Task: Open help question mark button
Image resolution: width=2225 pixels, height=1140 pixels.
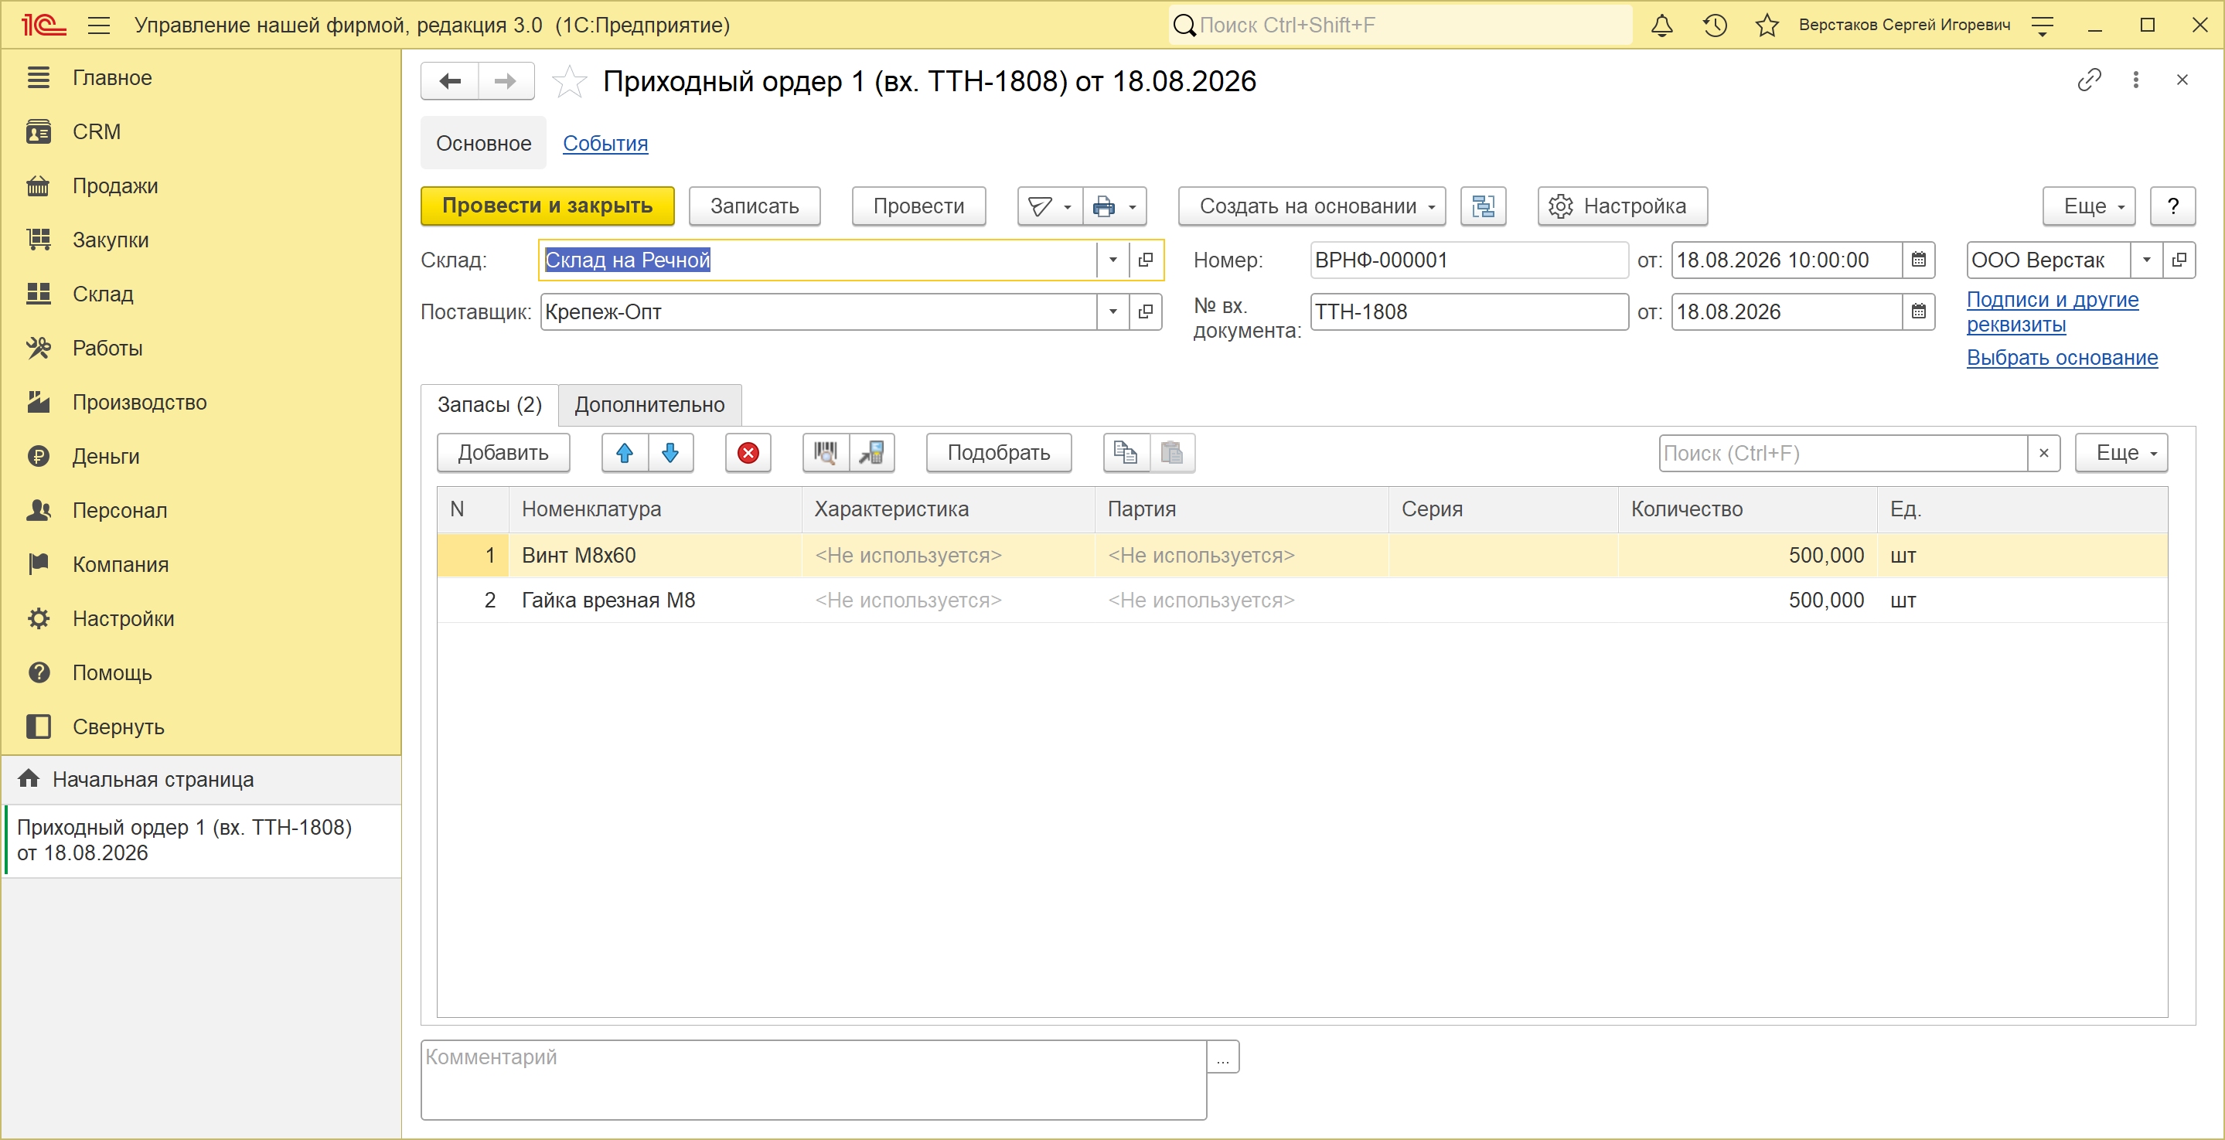Action: pyautogui.click(x=2172, y=206)
